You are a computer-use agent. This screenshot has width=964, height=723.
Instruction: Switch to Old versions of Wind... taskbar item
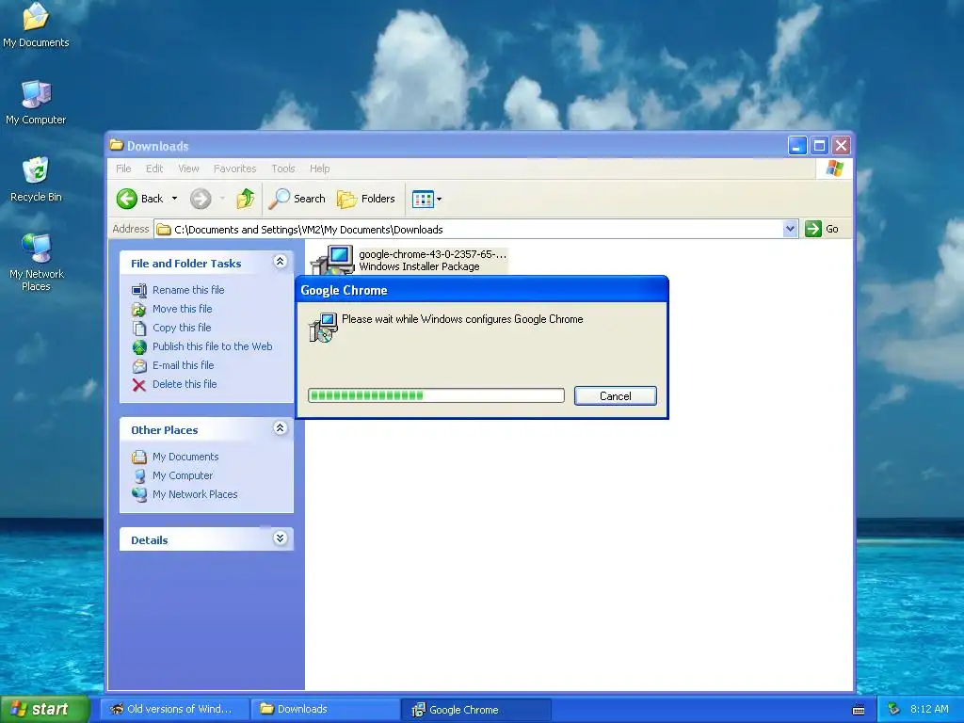click(174, 709)
